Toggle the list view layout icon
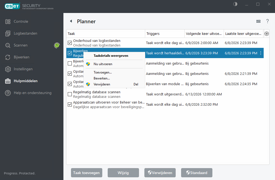 [x=258, y=21]
